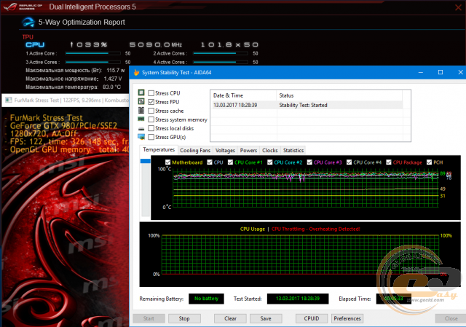Screen dimensions: 466x327
Task: Uncheck the Stress FPU checkbox
Action: point(151,102)
